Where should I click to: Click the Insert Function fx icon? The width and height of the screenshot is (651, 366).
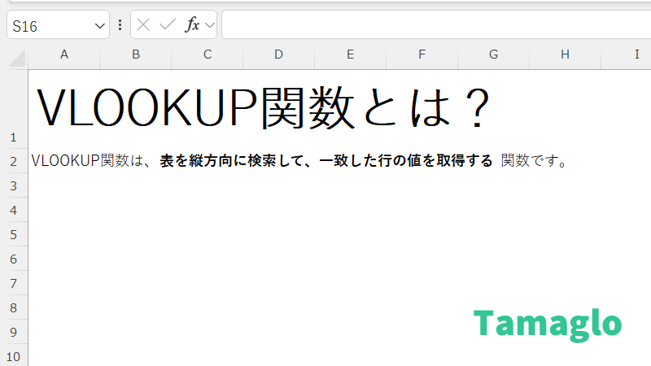192,25
